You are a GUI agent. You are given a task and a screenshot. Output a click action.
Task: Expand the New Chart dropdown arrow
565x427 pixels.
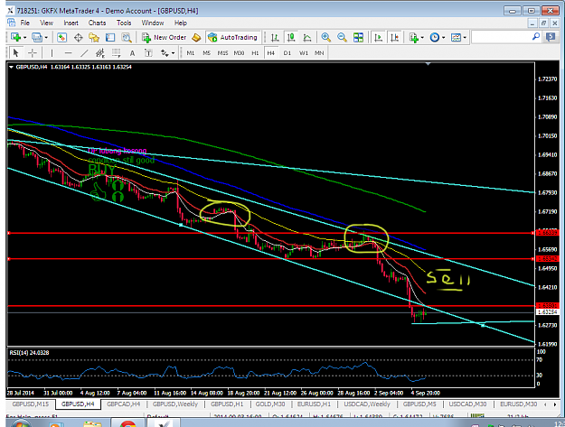tap(24, 37)
